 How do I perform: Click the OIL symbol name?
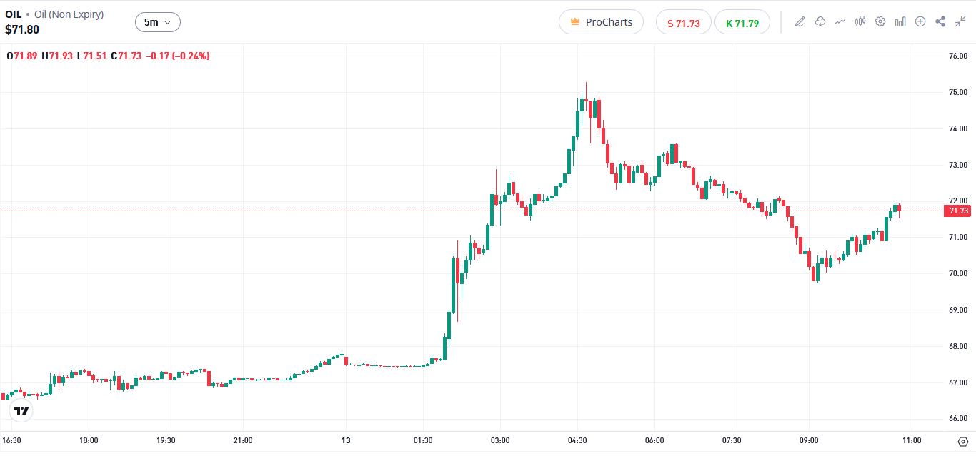(x=14, y=14)
